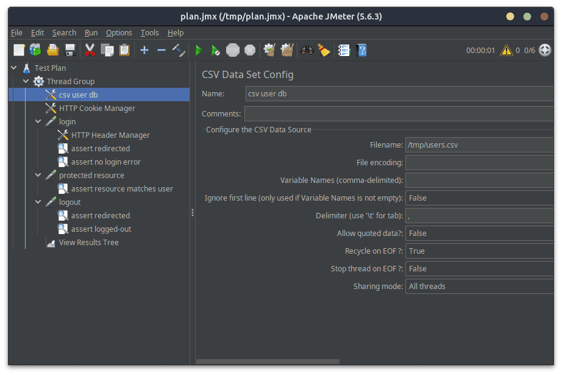562x375 pixels.
Task: Click the warning triangle error log icon
Action: click(x=506, y=50)
